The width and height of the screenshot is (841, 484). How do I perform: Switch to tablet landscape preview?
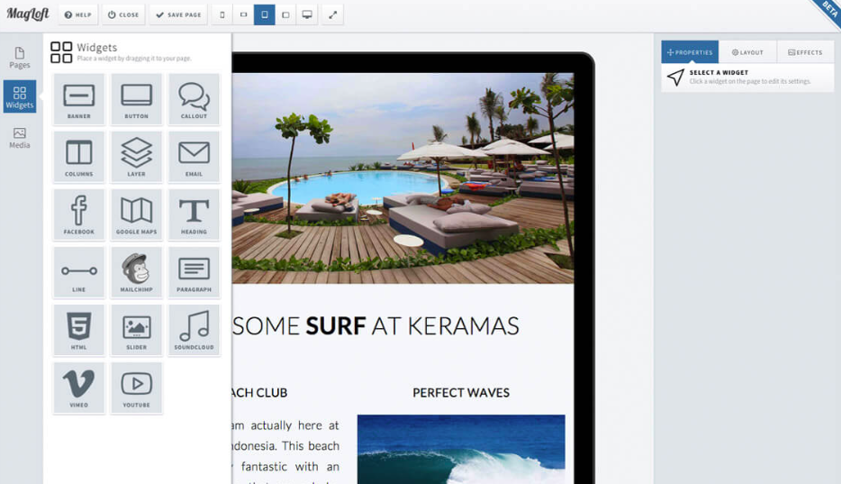tap(285, 15)
